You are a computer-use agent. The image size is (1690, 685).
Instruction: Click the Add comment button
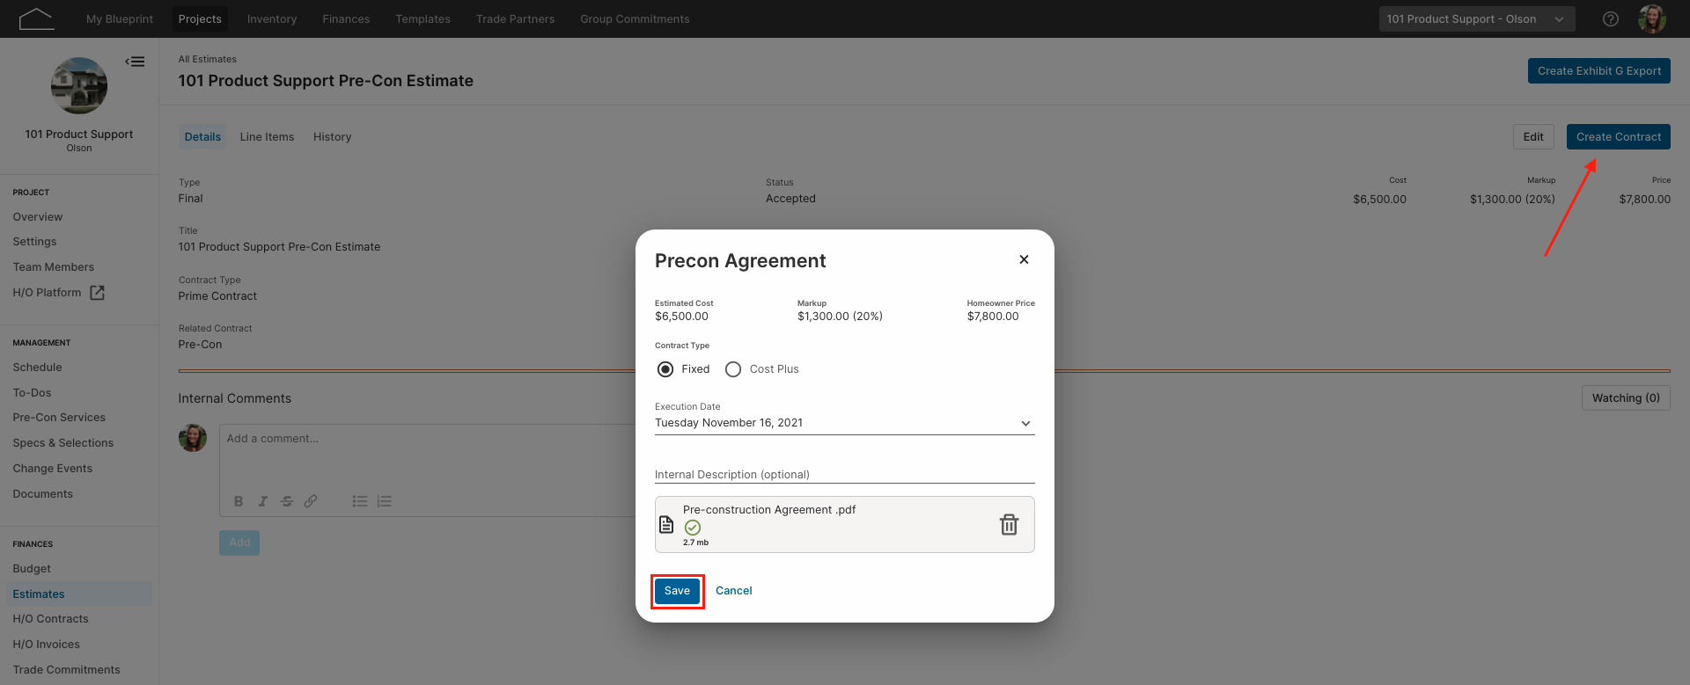coord(239,543)
